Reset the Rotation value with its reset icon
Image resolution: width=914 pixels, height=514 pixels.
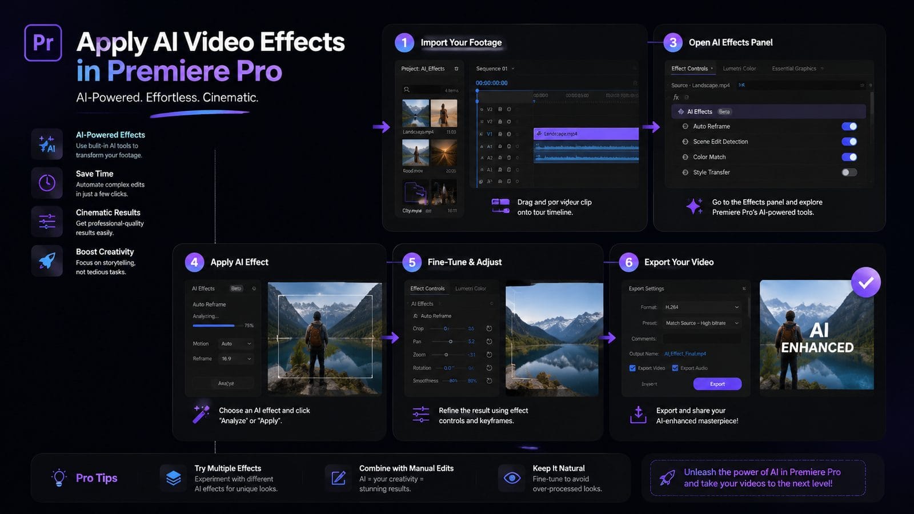pos(489,368)
